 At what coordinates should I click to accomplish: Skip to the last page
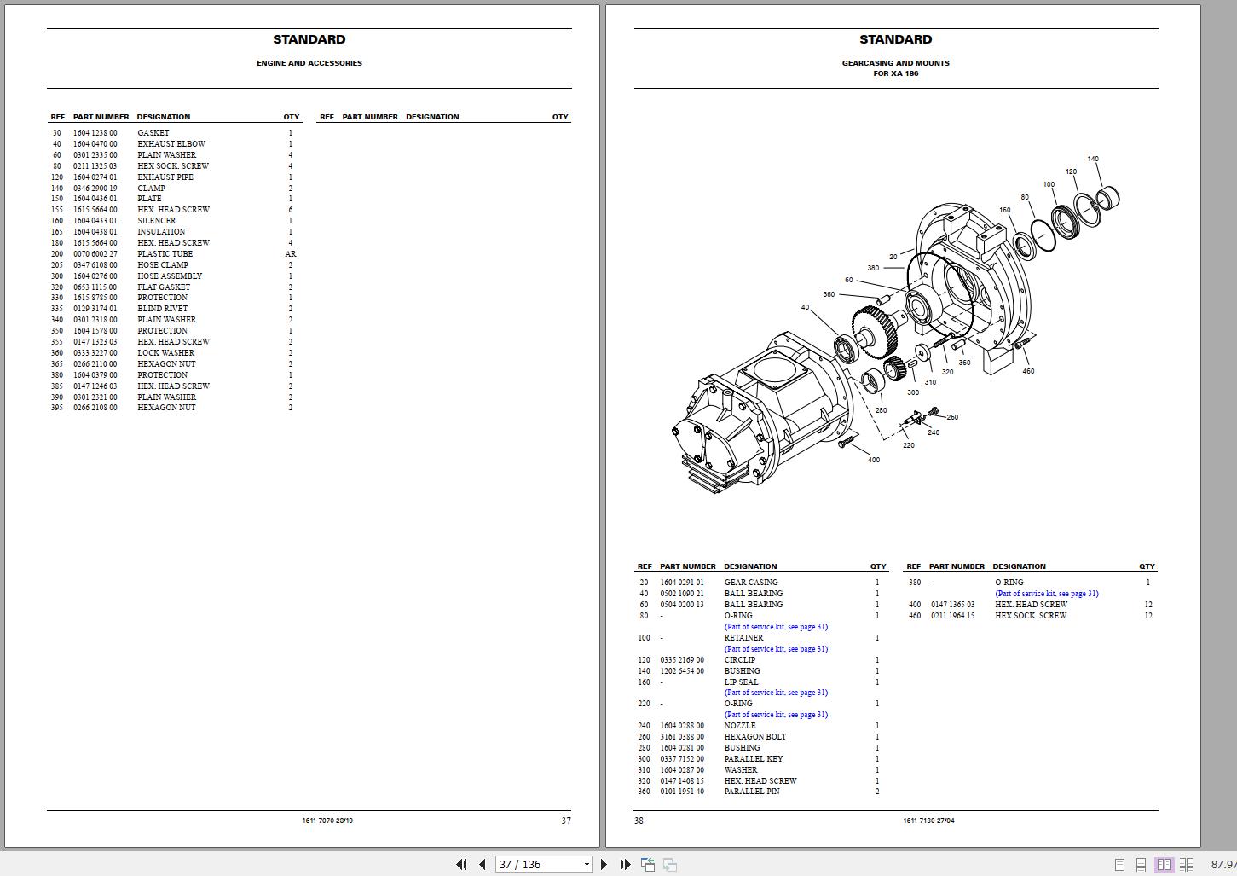coord(625,864)
